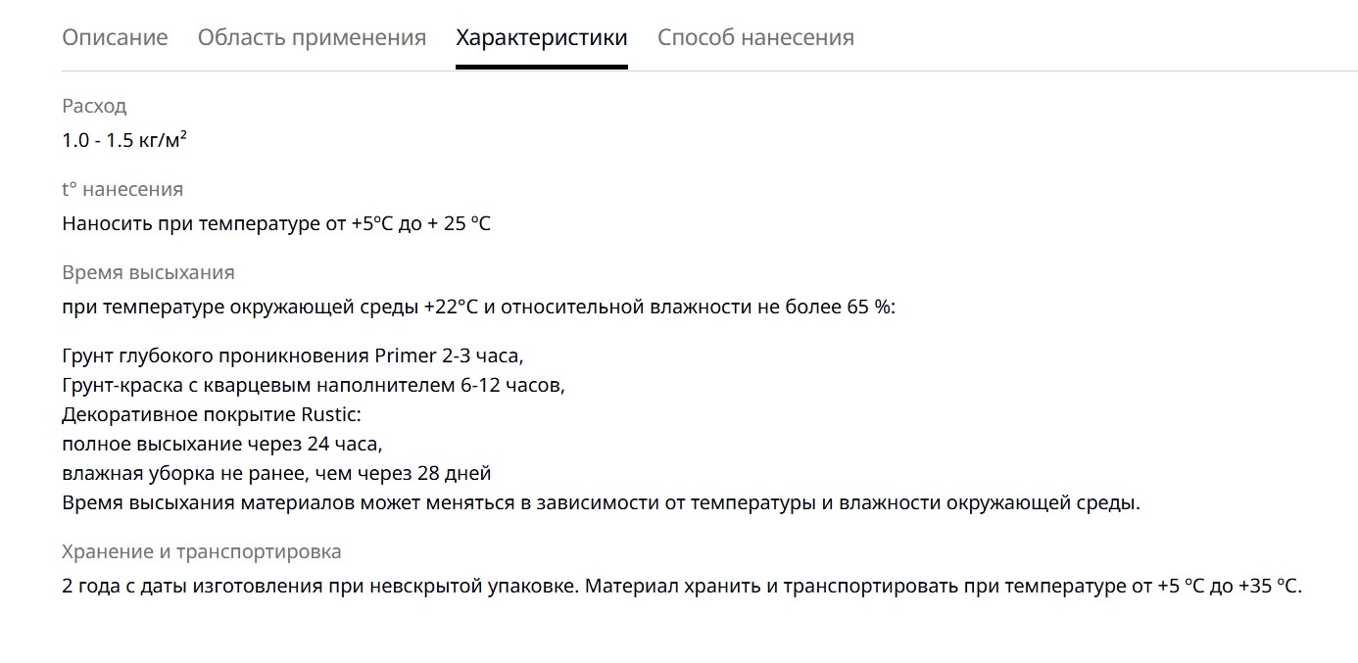Click the Грунт-краска 6-12 часов line
1358x663 pixels.
click(314, 385)
